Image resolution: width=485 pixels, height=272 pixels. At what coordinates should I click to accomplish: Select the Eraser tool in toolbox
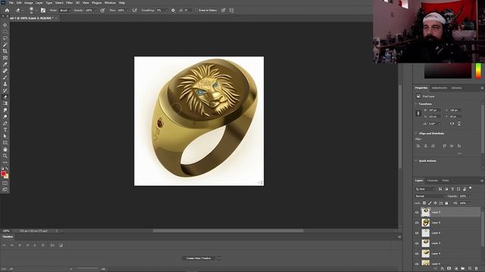click(x=5, y=97)
